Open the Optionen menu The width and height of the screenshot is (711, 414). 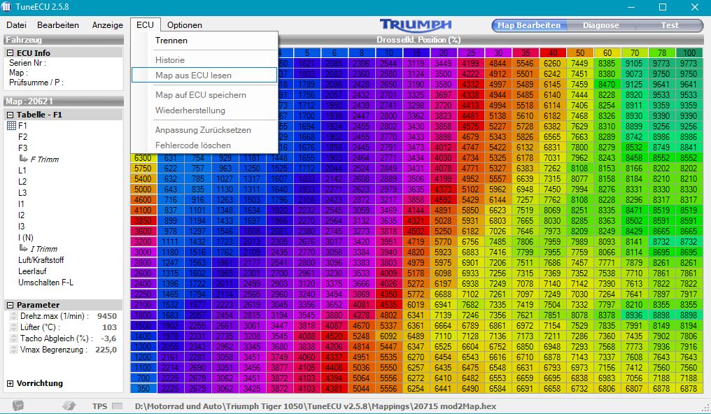pyautogui.click(x=185, y=25)
